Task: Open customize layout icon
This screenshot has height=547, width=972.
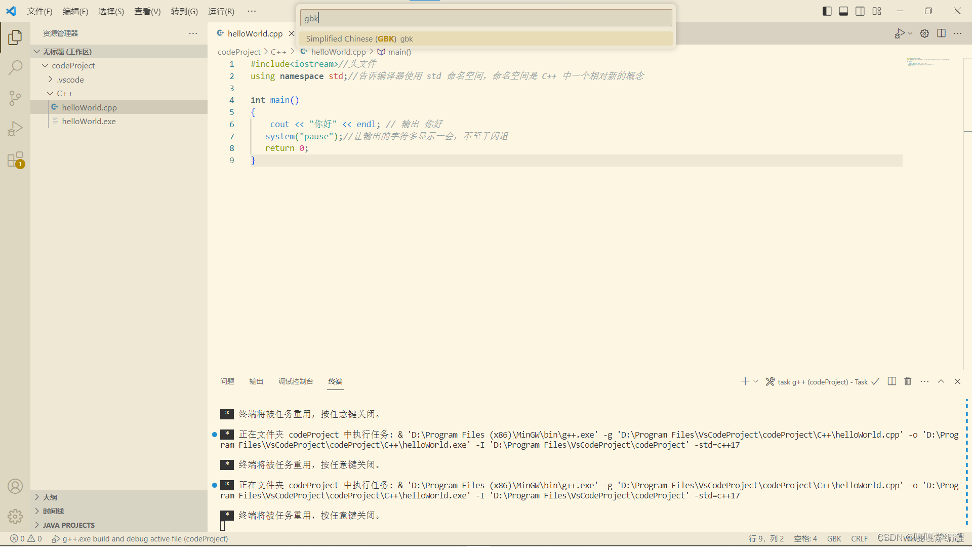Action: 877,11
